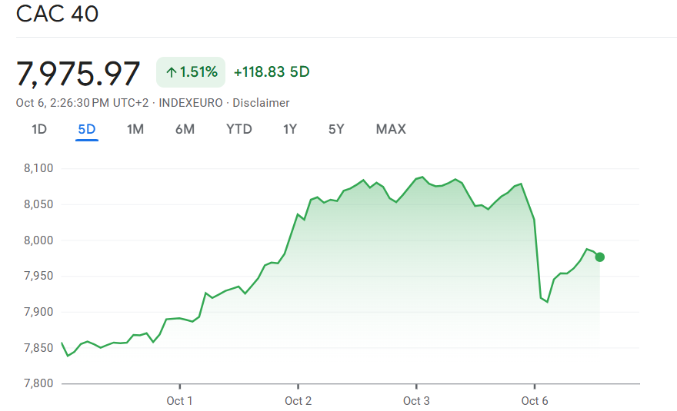Open the 1Y chart view
Viewport: 677px width, 411px height.
(290, 129)
